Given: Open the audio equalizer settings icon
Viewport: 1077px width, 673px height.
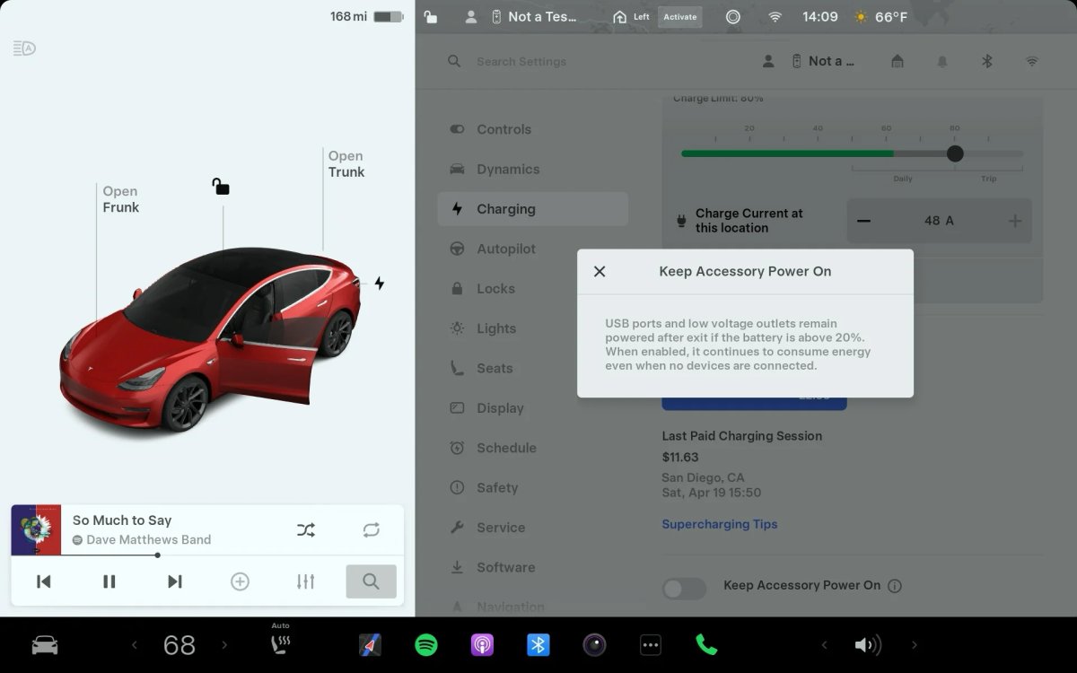Looking at the screenshot, I should pyautogui.click(x=305, y=581).
